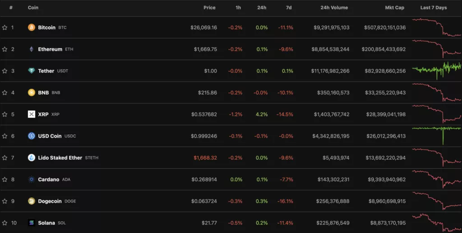Open the Lido Staked Ether coin page
462x233 pixels.
60,158
